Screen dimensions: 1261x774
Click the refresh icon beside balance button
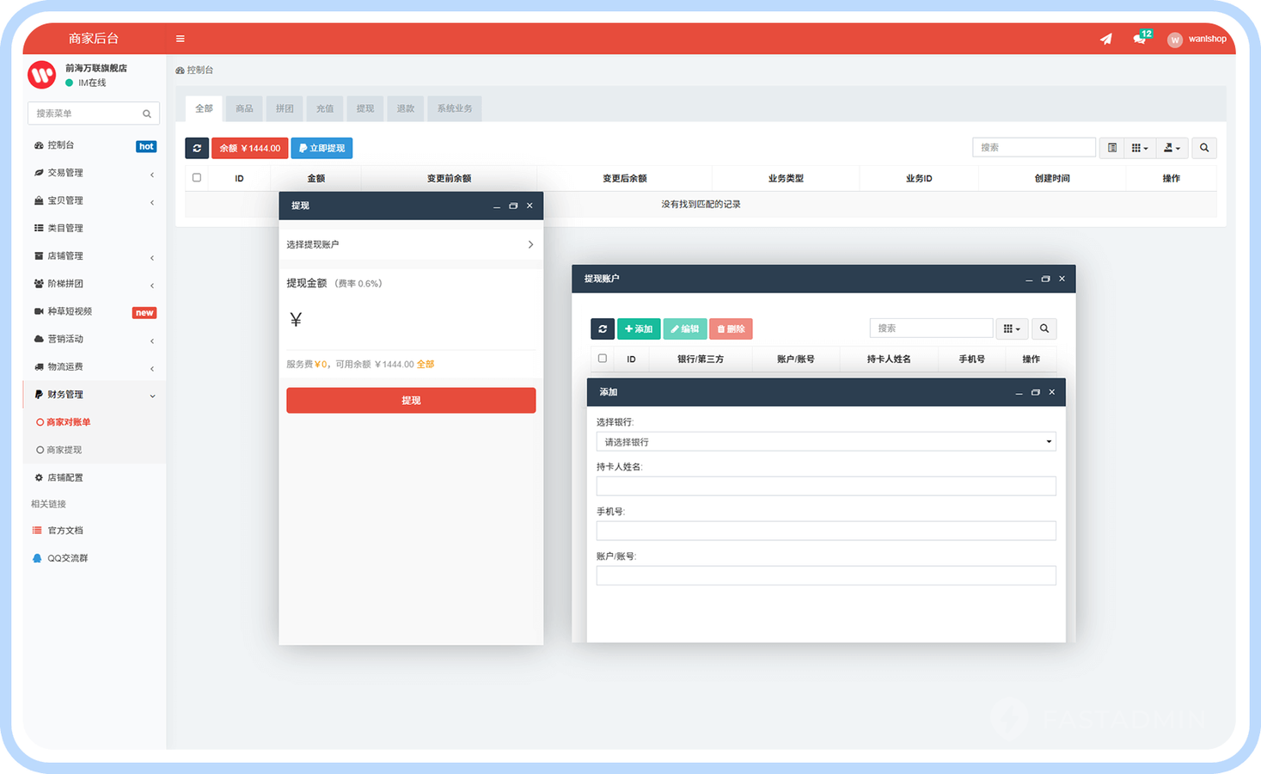(197, 148)
